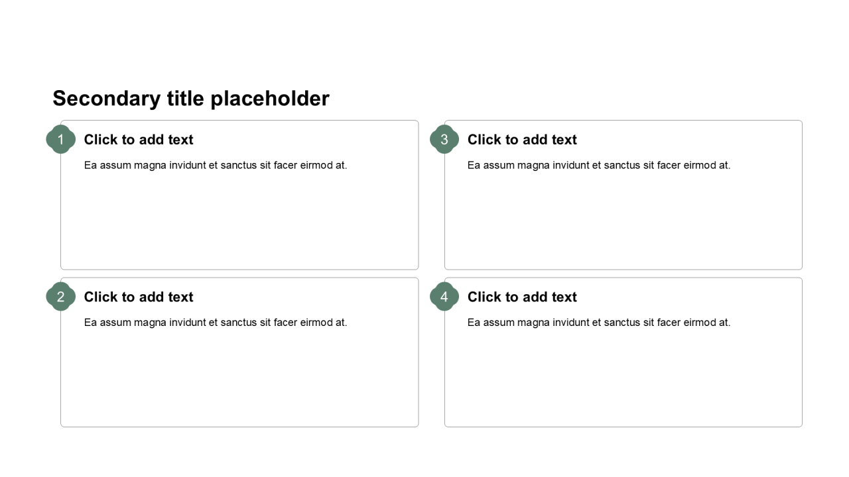Select the body text in card 3

599,165
